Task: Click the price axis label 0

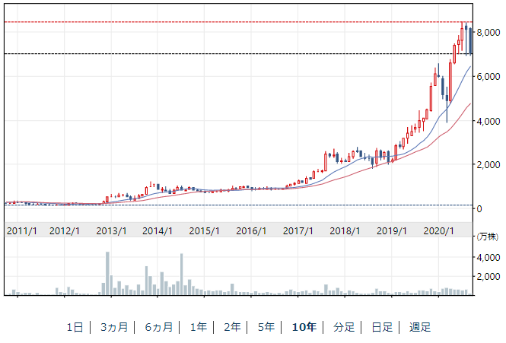Action: click(479, 209)
